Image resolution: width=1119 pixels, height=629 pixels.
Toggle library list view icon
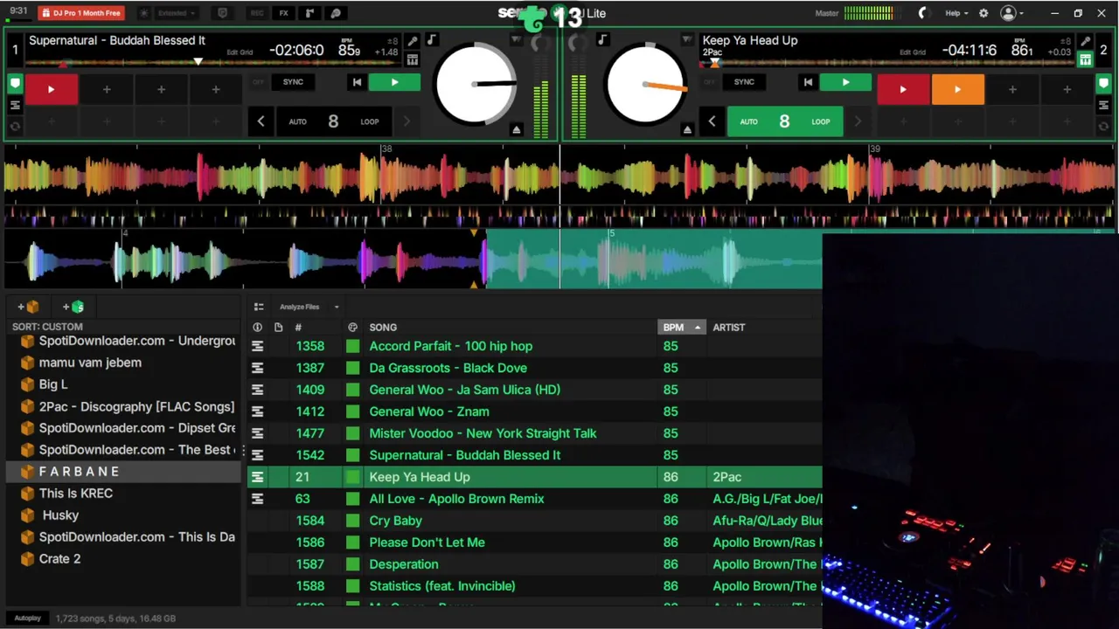(x=259, y=307)
